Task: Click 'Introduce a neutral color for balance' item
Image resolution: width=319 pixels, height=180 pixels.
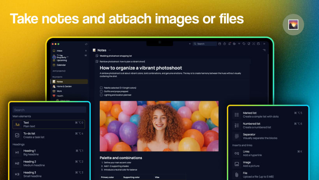Action: tap(120, 169)
